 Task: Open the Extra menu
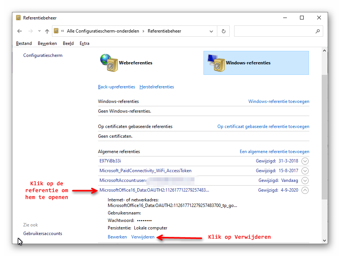[x=85, y=43]
